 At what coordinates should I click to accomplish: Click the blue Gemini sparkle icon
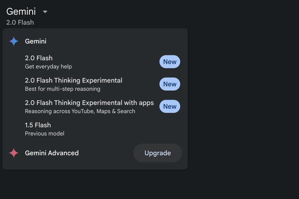click(x=14, y=41)
